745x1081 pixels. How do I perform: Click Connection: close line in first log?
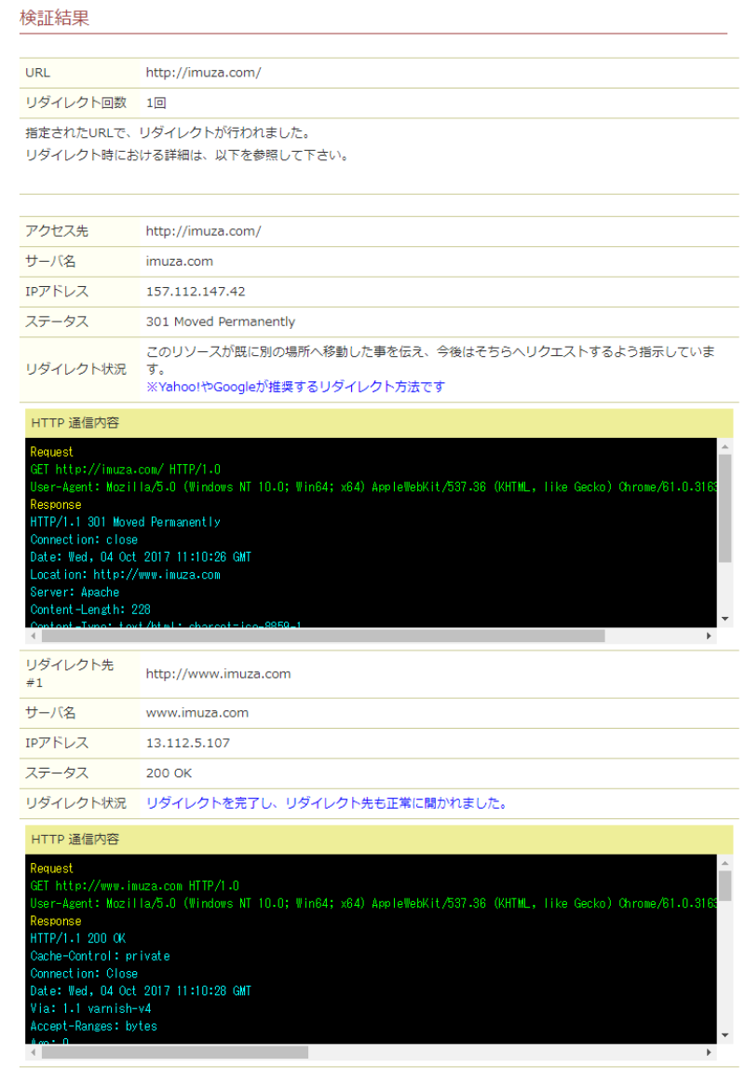(x=84, y=540)
